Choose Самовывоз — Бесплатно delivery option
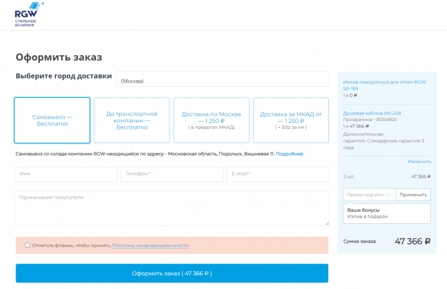Viewport: 447px width, 289px height. tap(52, 120)
